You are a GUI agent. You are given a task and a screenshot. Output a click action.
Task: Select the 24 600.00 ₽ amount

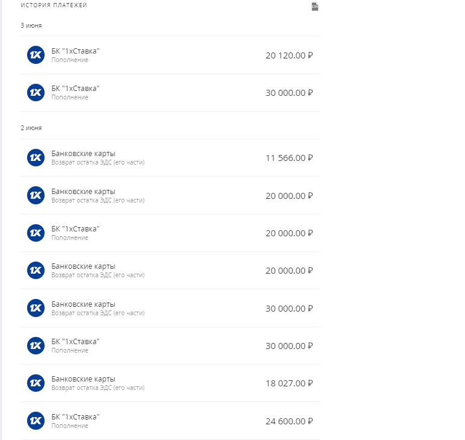click(x=289, y=421)
